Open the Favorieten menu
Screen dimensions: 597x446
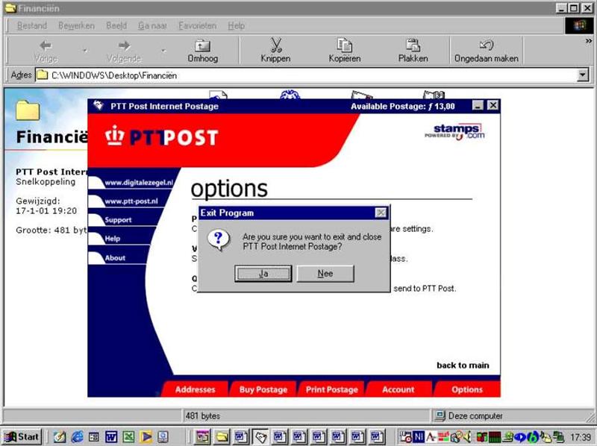[x=197, y=25]
